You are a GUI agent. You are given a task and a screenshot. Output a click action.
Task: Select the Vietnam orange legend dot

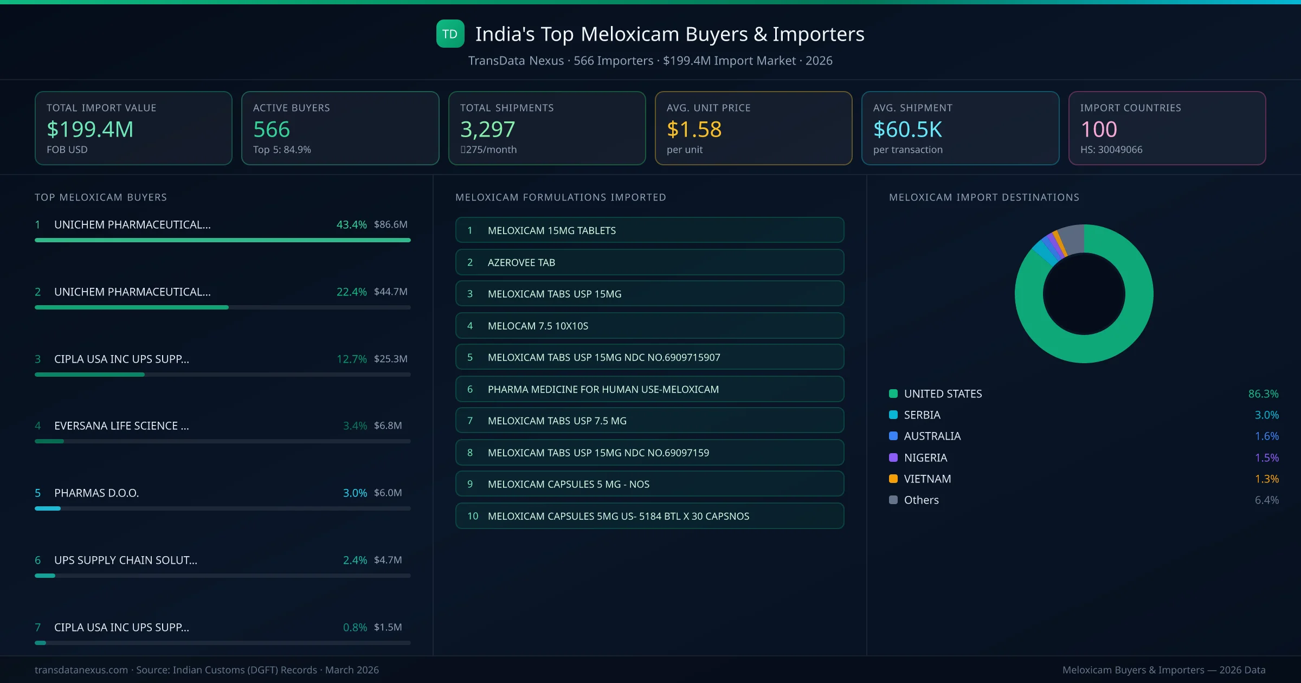pyautogui.click(x=892, y=479)
